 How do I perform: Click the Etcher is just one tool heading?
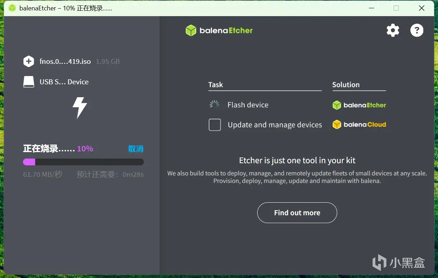tap(297, 160)
